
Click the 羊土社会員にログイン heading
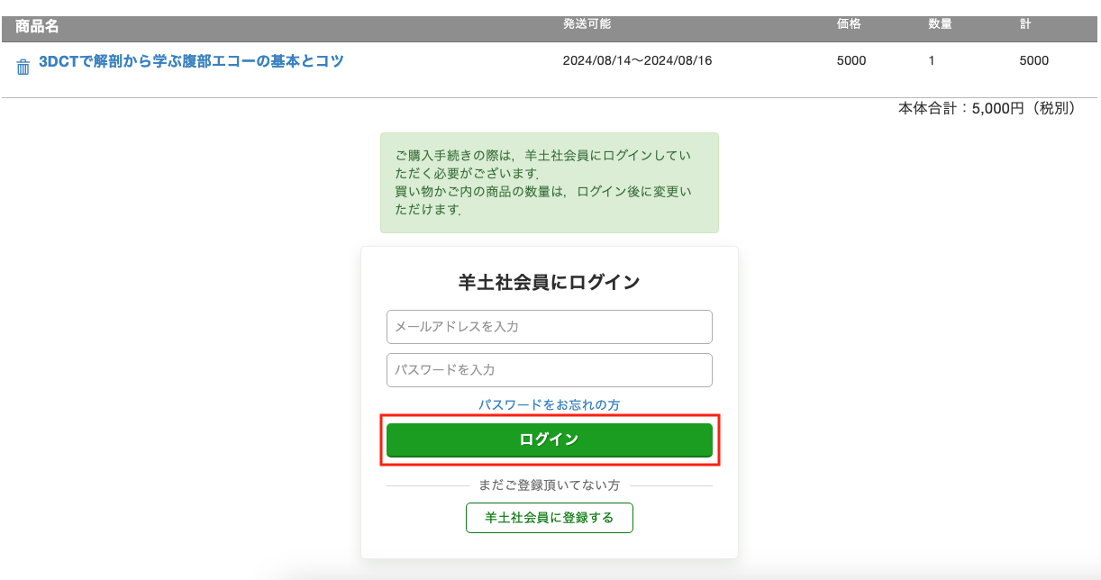(549, 283)
